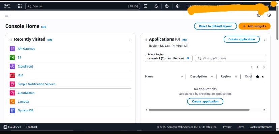Click Create application under No applications
The width and height of the screenshot is (279, 134).
click(x=205, y=101)
